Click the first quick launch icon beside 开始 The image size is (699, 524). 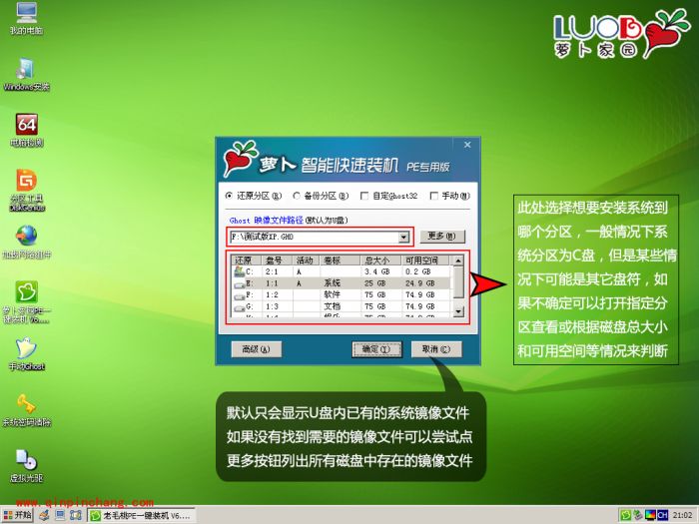(44, 516)
